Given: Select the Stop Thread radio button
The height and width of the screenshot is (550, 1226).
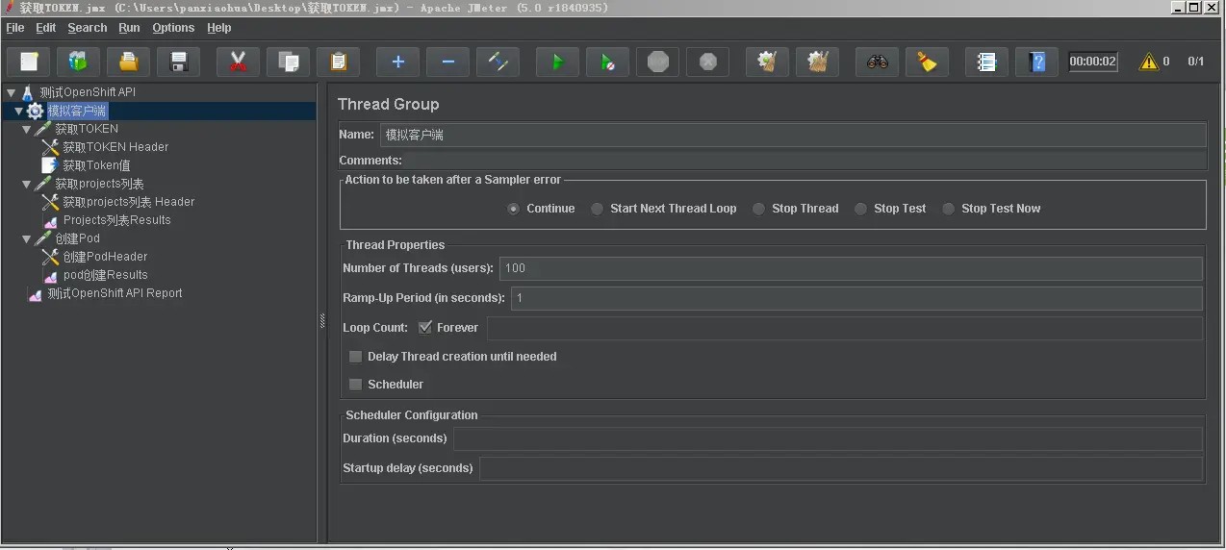Looking at the screenshot, I should pos(759,209).
